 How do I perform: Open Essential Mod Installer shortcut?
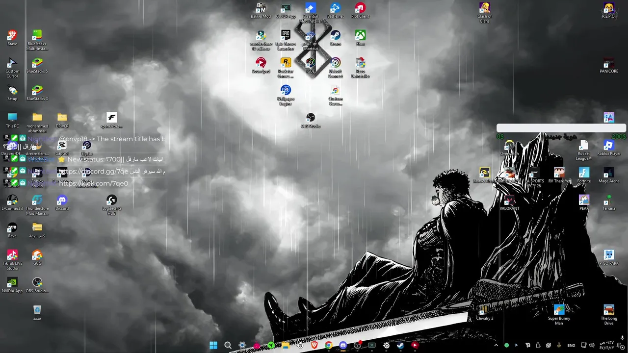click(x=311, y=12)
